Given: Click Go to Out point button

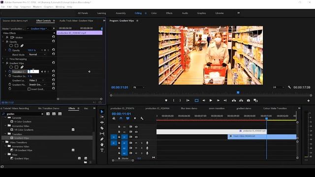Looking at the screenshot, I should point(225,100).
